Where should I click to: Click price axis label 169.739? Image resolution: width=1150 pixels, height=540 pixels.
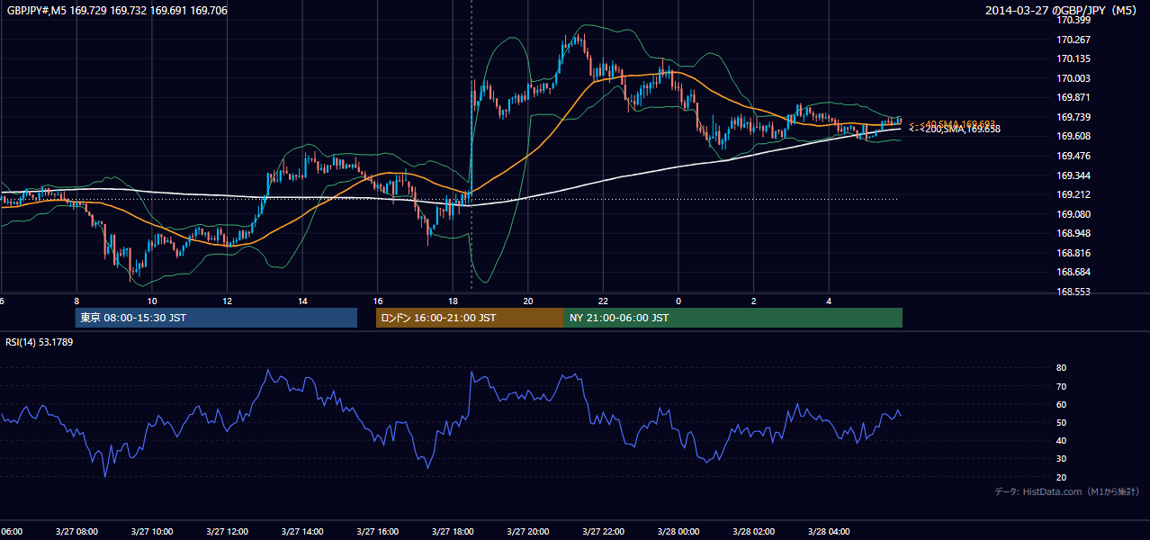[x=1074, y=117]
